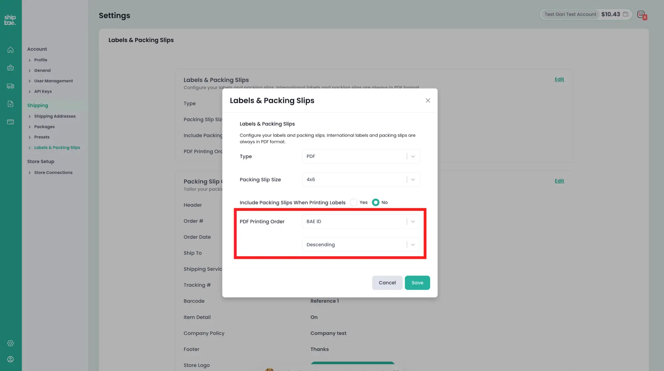Click the Save button

point(417,283)
